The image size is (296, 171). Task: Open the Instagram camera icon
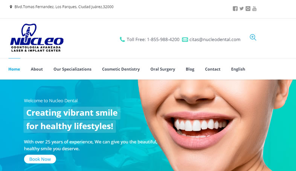[248, 9]
